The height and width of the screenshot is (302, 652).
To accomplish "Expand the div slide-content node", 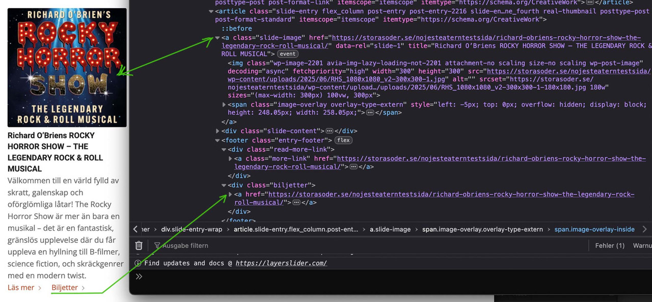I will pyautogui.click(x=218, y=131).
